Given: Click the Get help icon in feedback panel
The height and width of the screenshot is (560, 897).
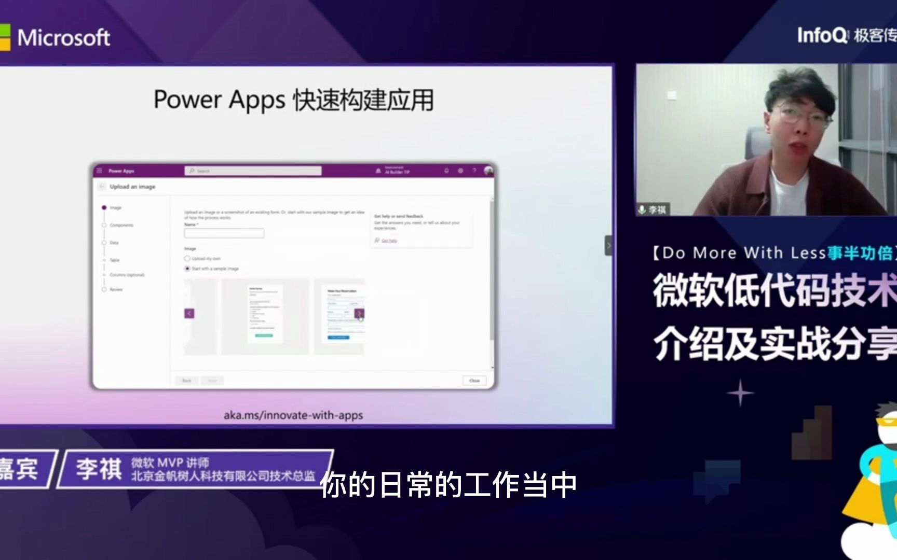Looking at the screenshot, I should [377, 240].
